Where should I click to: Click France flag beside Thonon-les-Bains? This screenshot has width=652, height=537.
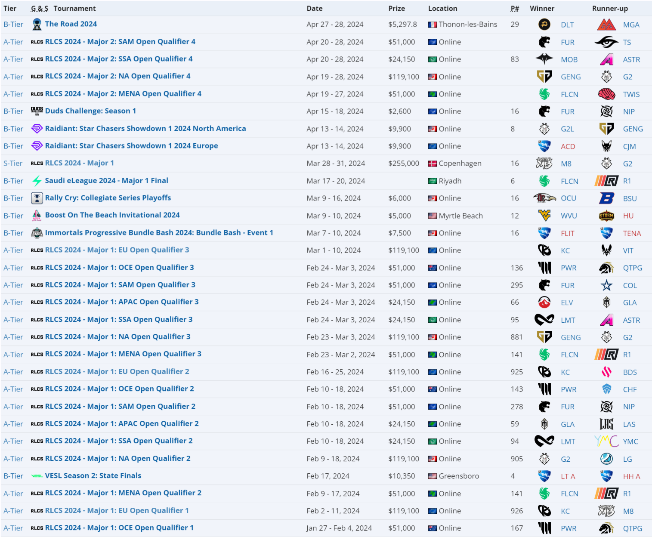pyautogui.click(x=433, y=25)
